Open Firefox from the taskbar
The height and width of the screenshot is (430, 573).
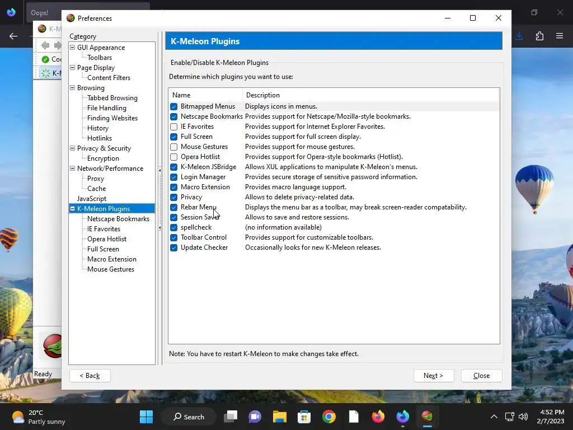point(378,417)
